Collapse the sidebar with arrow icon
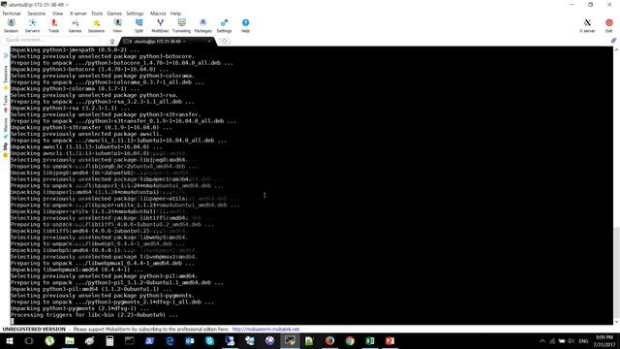This screenshot has width=620, height=349. [x=6, y=56]
